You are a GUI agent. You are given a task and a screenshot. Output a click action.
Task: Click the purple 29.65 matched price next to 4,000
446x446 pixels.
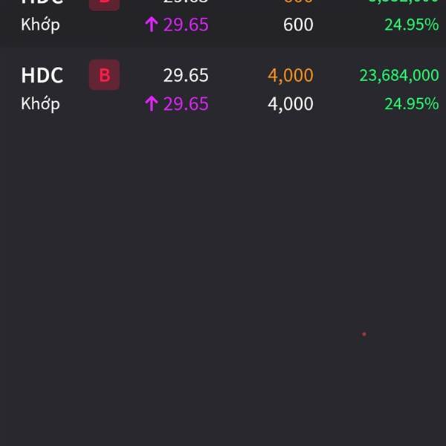point(186,104)
